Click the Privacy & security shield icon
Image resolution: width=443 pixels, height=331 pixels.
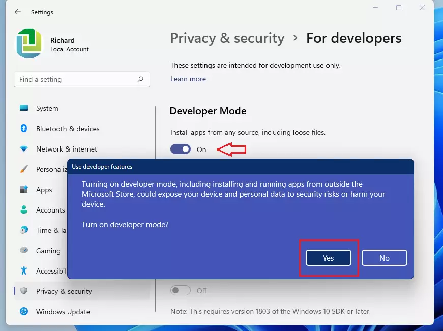click(x=24, y=291)
